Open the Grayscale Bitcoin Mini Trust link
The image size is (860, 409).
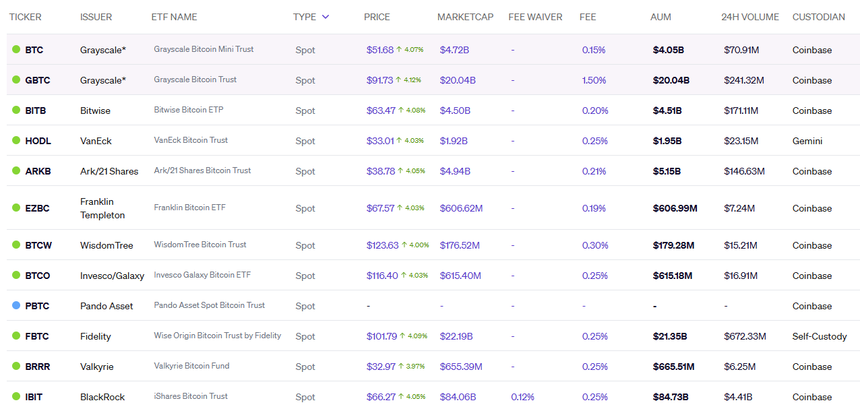[204, 49]
